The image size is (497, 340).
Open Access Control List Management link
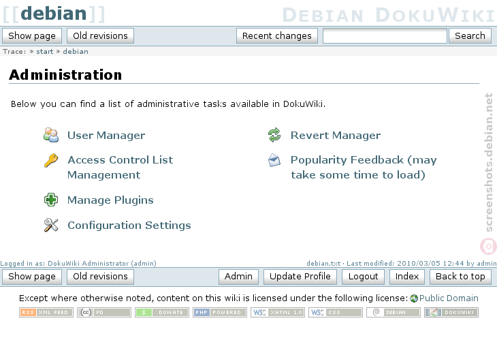click(121, 168)
